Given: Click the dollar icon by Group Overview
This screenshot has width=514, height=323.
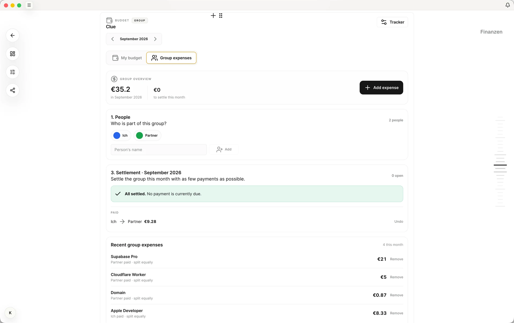Looking at the screenshot, I should [114, 79].
